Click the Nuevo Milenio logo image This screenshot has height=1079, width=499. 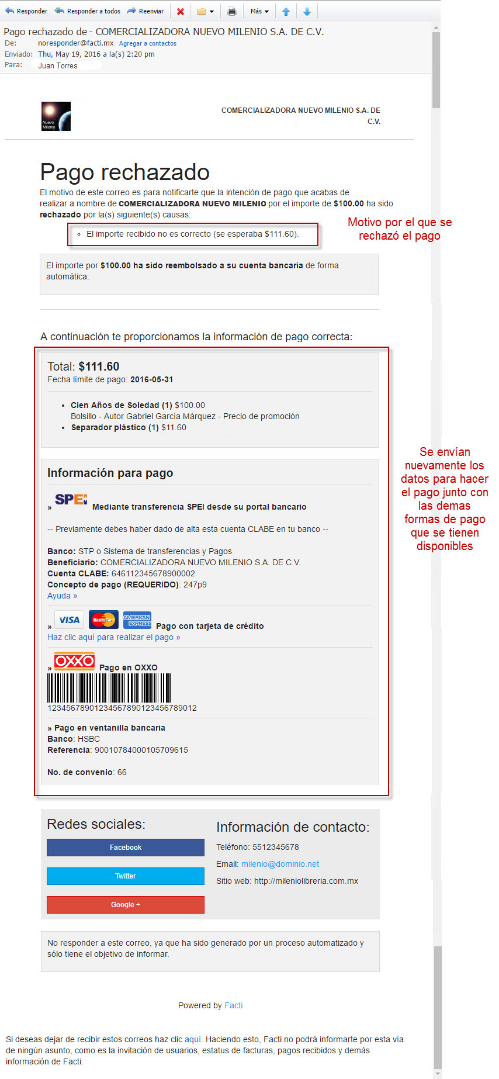click(x=56, y=116)
